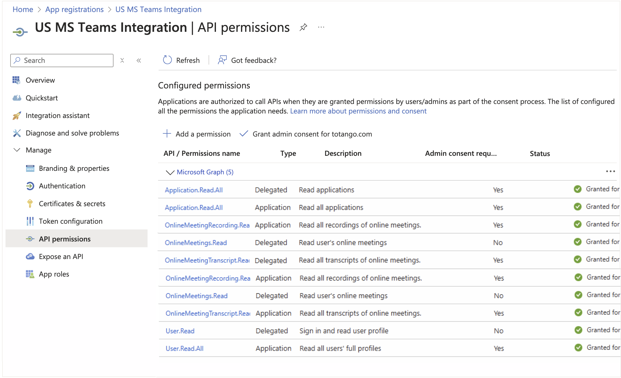Viewport: 621px width, 378px height.
Task: Click the Type column header
Action: pos(288,154)
